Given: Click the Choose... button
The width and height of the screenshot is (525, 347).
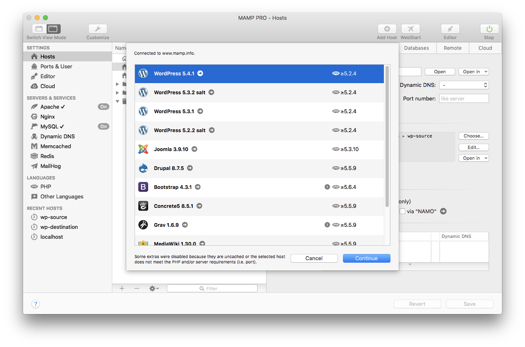Looking at the screenshot, I should [474, 136].
